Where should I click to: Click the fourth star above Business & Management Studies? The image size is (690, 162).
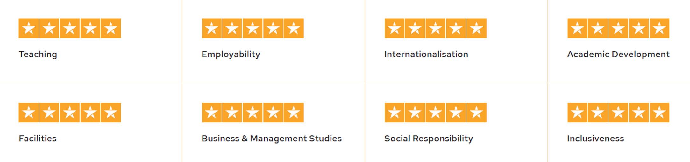273,113
